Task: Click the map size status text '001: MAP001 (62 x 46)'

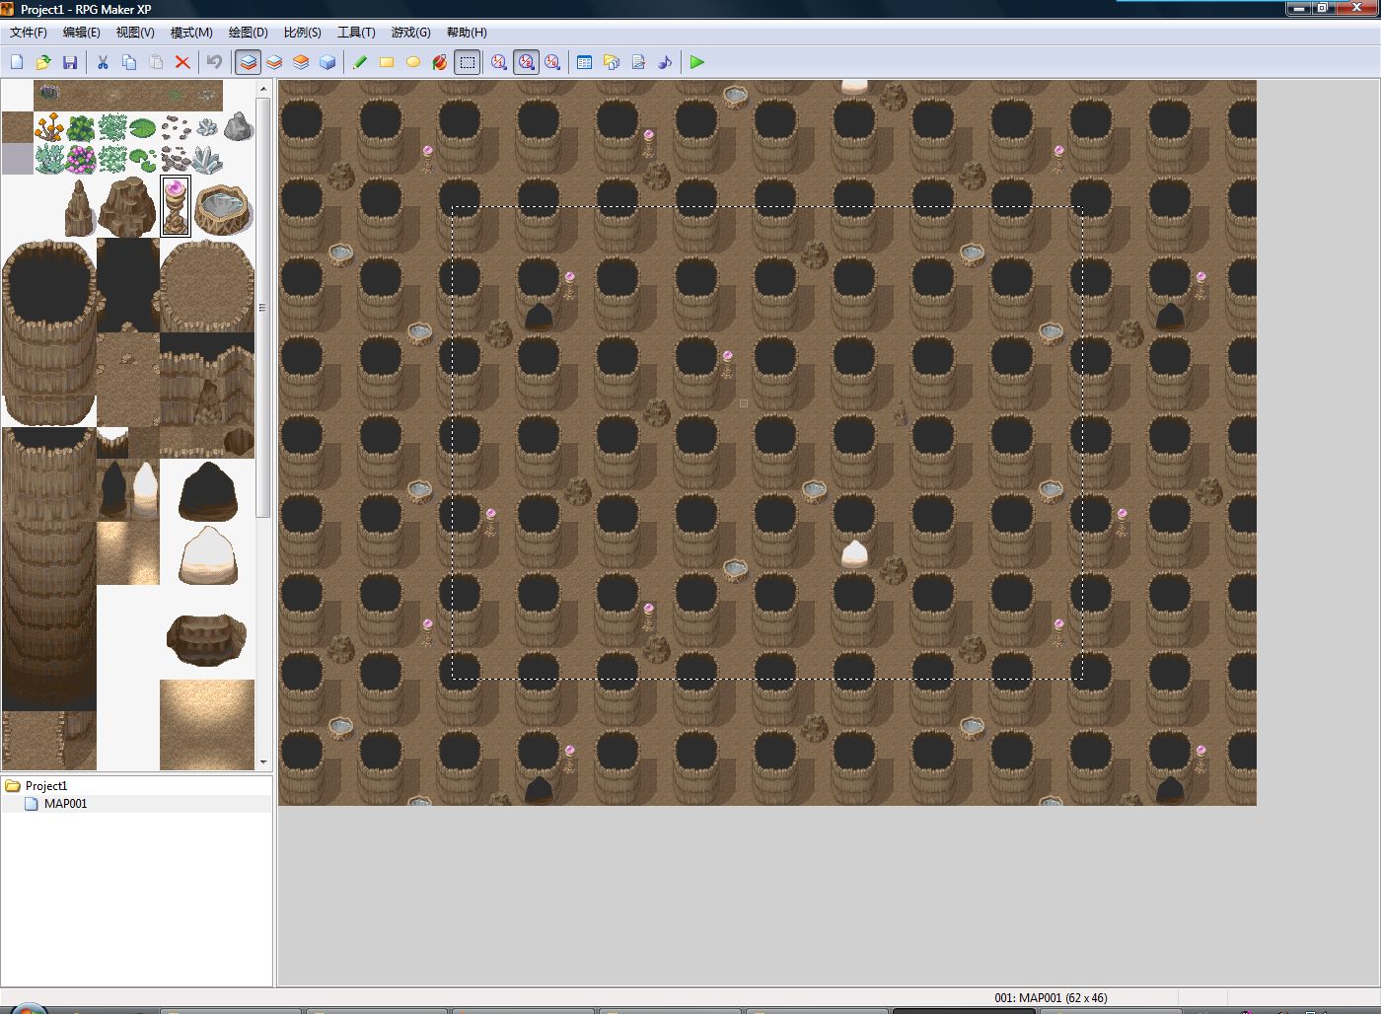Action: tap(1051, 997)
